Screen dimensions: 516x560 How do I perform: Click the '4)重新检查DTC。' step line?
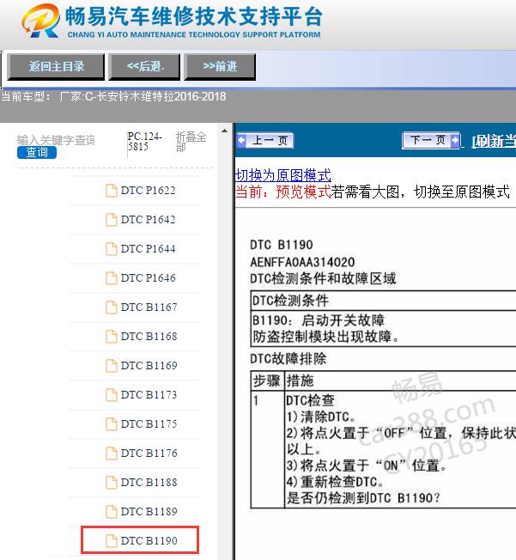tap(335, 482)
